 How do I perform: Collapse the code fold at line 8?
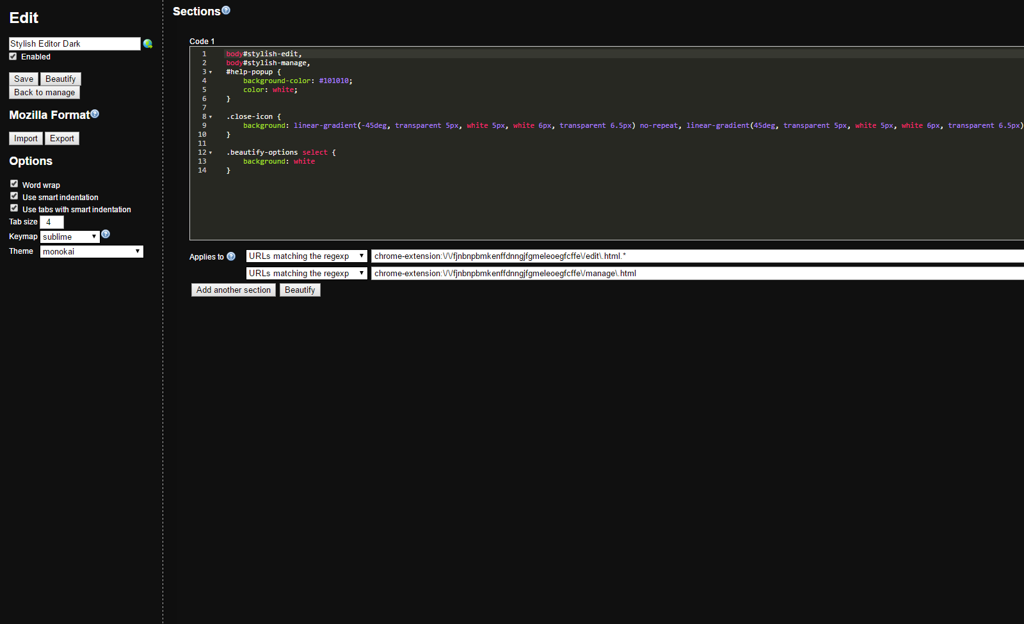[x=211, y=117]
